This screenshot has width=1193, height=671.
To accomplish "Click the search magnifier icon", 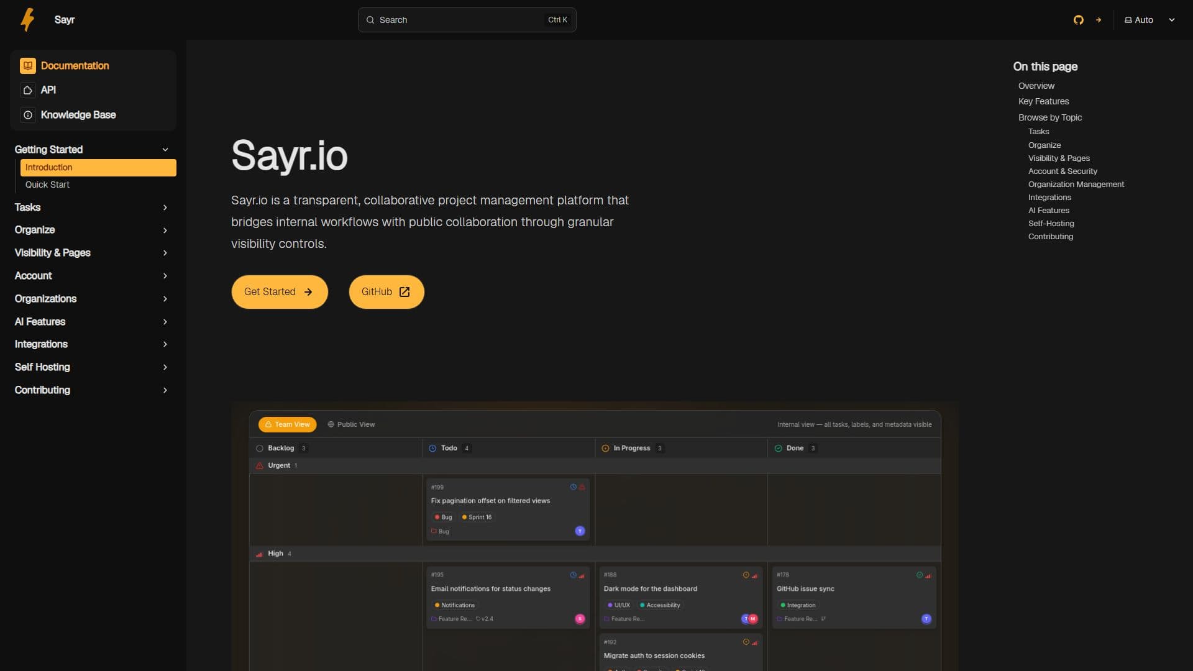I will tap(370, 20).
